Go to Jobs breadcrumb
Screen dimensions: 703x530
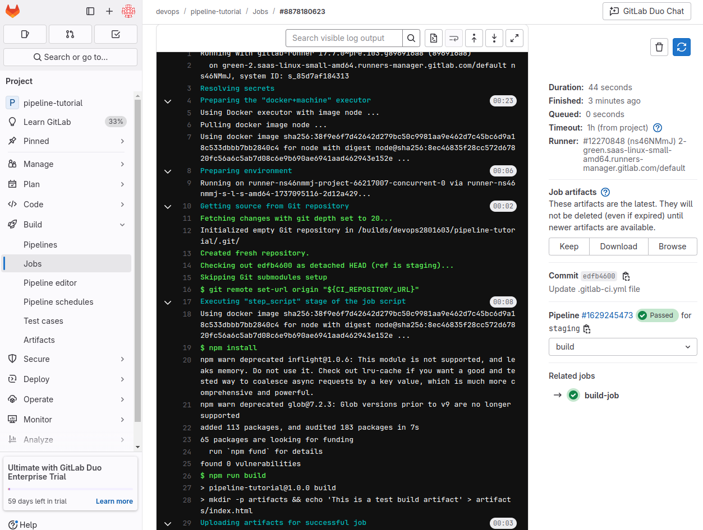260,11
